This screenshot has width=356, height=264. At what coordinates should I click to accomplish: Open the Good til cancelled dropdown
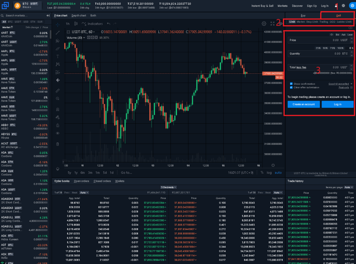(x=340, y=84)
